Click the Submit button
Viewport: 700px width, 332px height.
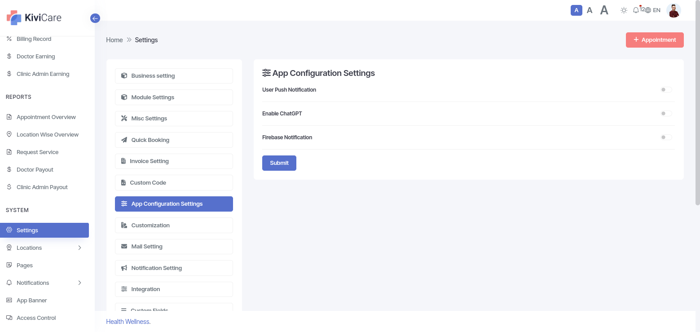(279, 163)
